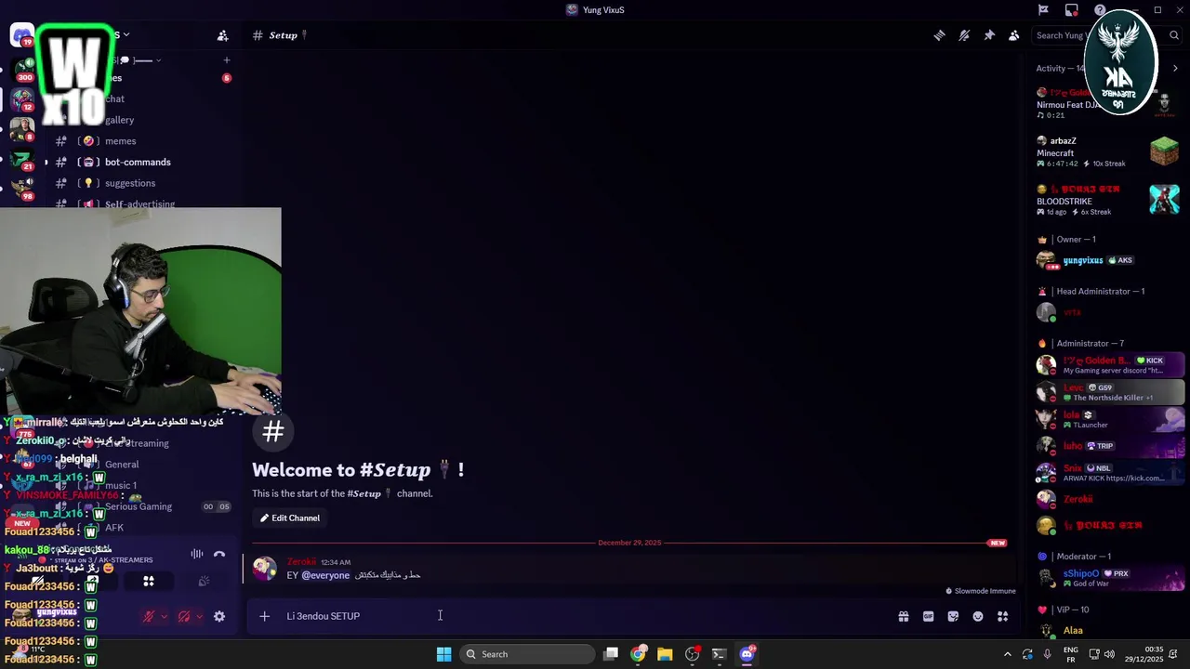Open lola member with TLauncher status
The width and height of the screenshot is (1190, 669).
(x=1108, y=419)
